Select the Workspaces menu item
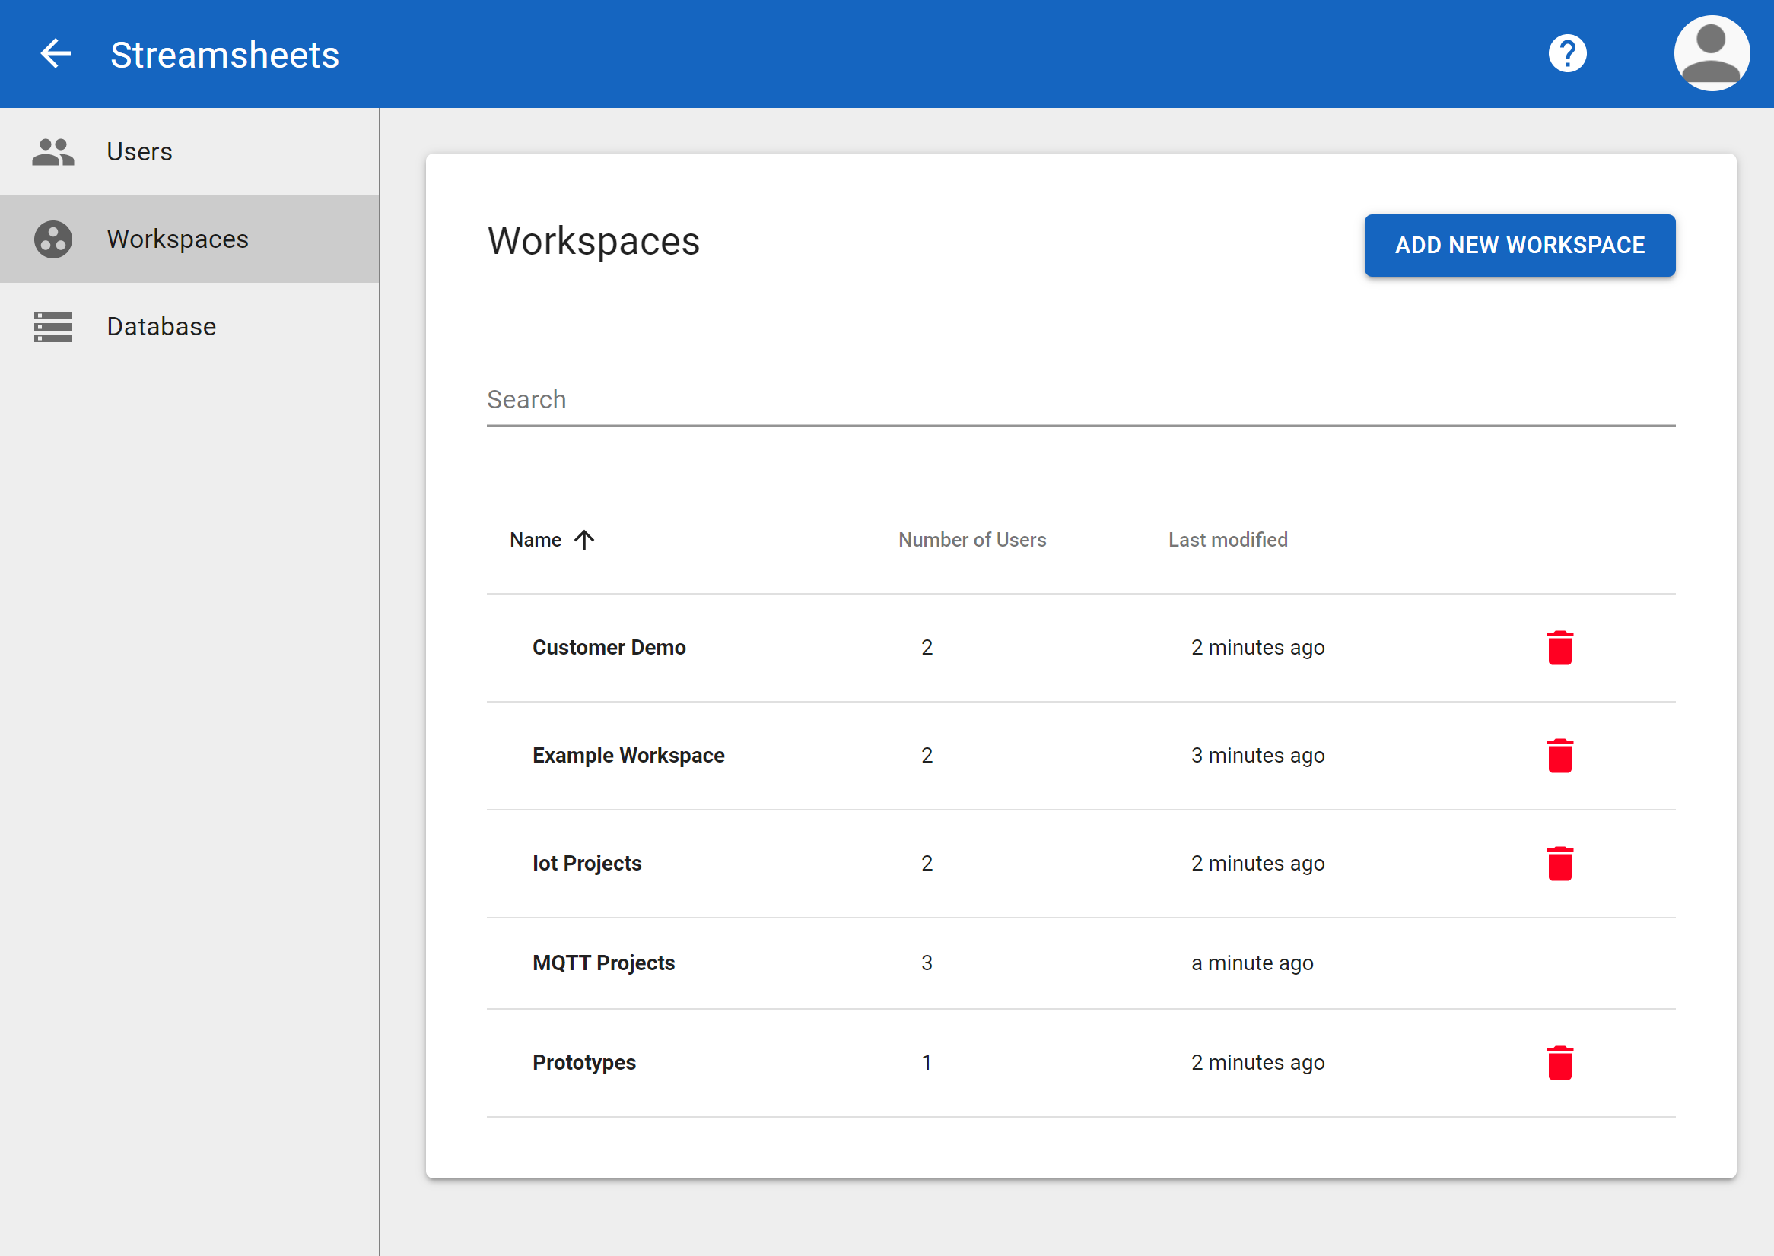 (x=189, y=239)
